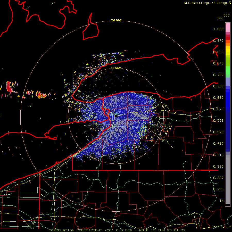
Task: Click the 13 JUN 25 date in caption
Action: pyautogui.click(x=161, y=230)
